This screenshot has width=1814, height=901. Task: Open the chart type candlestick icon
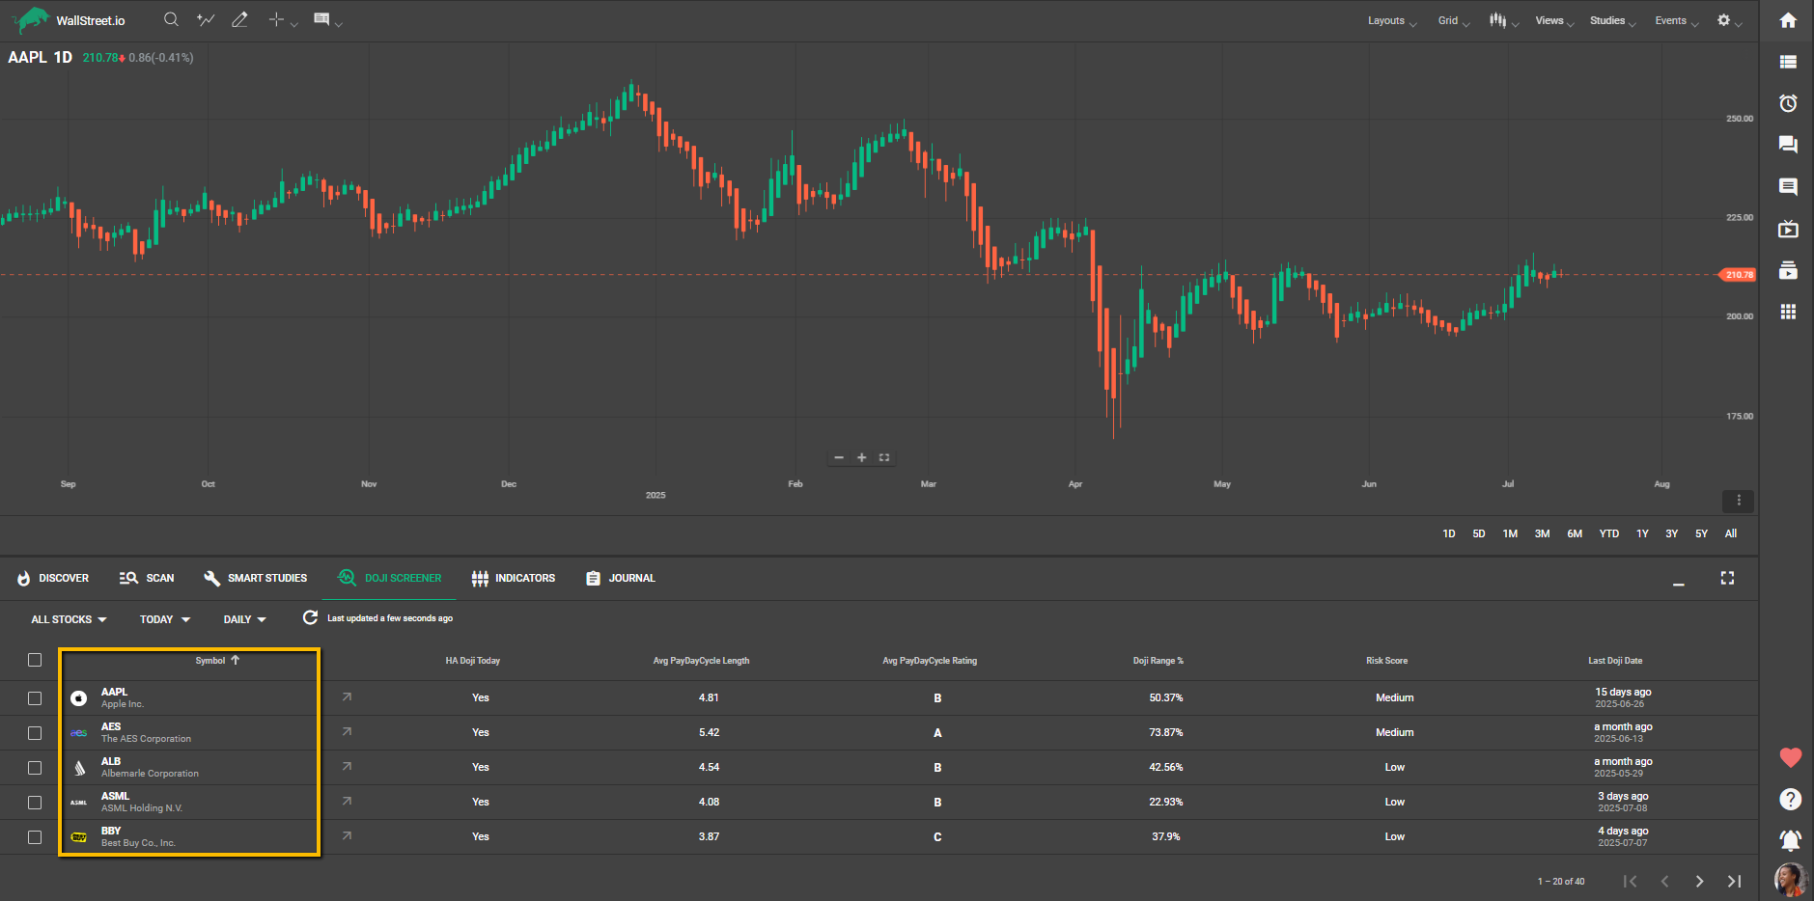(1497, 20)
